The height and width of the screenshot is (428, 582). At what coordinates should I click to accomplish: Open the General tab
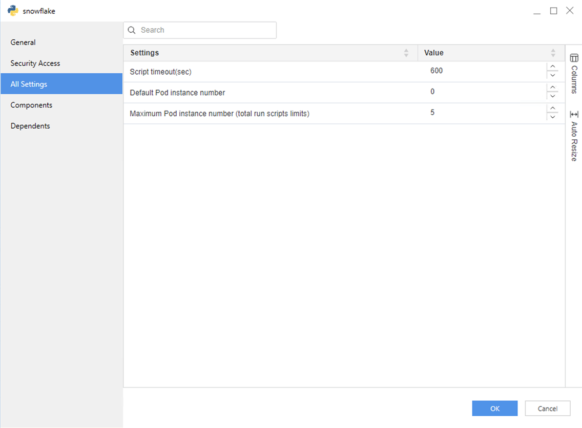point(23,42)
